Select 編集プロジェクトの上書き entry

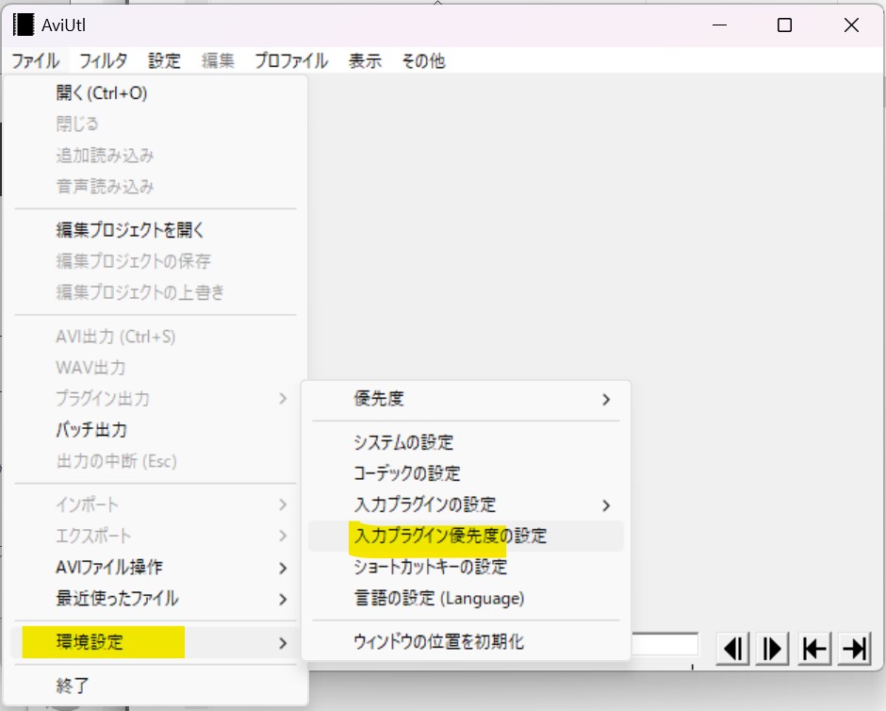pyautogui.click(x=156, y=291)
